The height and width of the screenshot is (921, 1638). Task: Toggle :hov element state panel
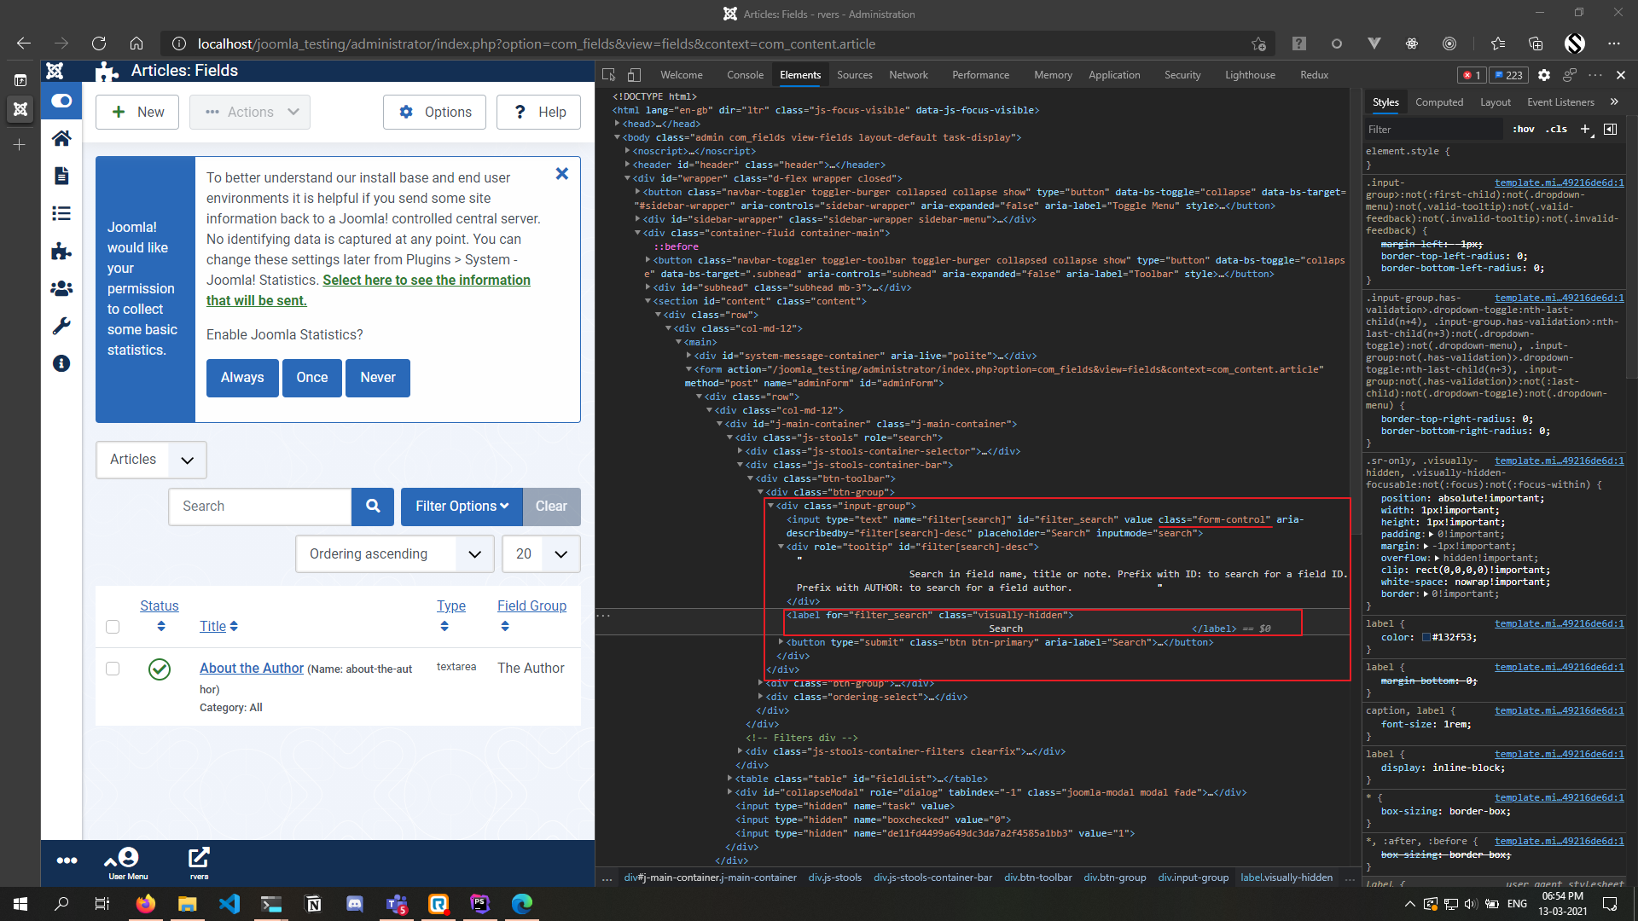[1523, 129]
